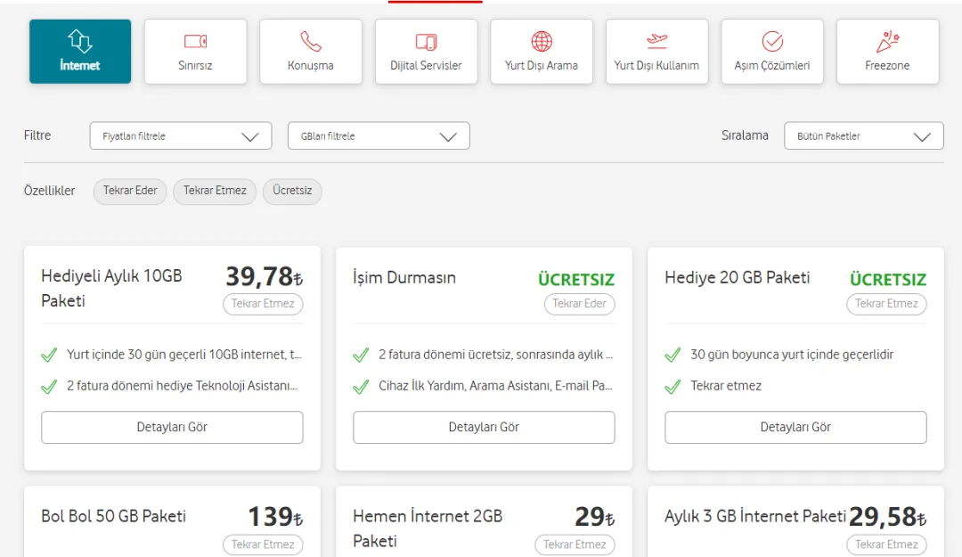Click '2 fatura dönemi hediye Teknoloji Asistanı' line
Screen dimensions: 962x557
183,386
